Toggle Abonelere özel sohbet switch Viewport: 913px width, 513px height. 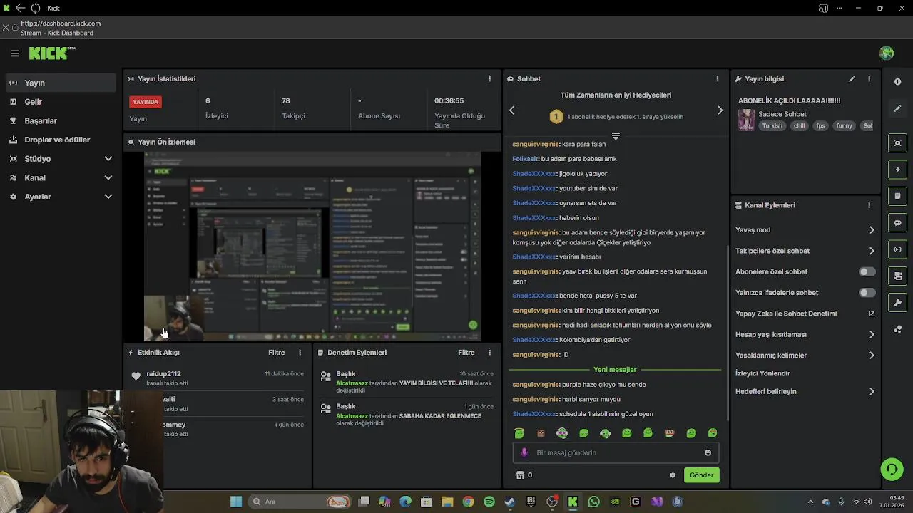[867, 271]
